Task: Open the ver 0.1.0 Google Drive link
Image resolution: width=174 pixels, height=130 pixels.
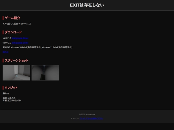Action: [20, 38]
